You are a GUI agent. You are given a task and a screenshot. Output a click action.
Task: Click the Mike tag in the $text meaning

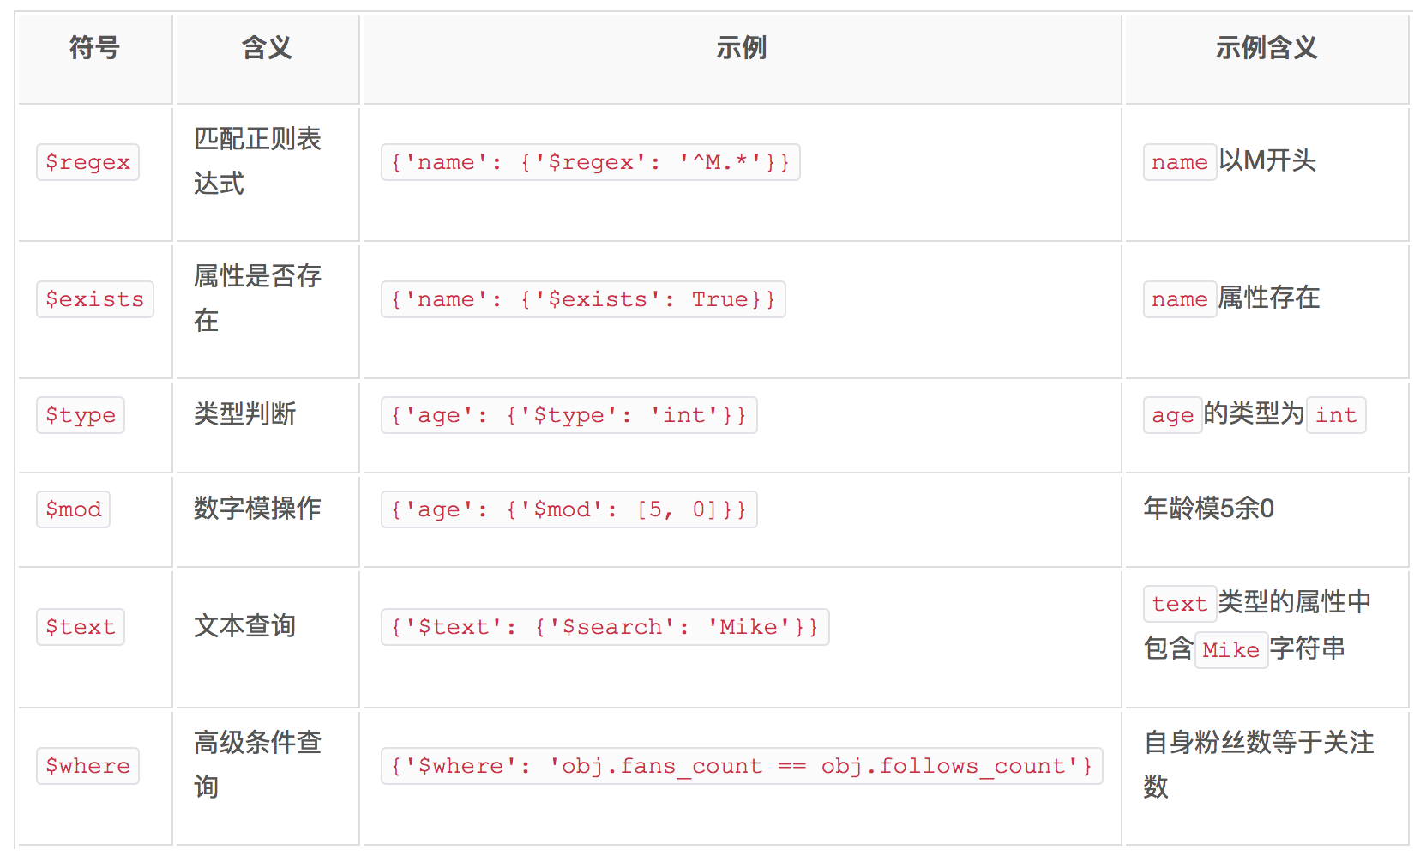click(x=1230, y=650)
